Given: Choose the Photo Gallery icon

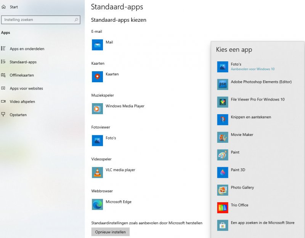Looking at the screenshot, I should [x=223, y=190].
